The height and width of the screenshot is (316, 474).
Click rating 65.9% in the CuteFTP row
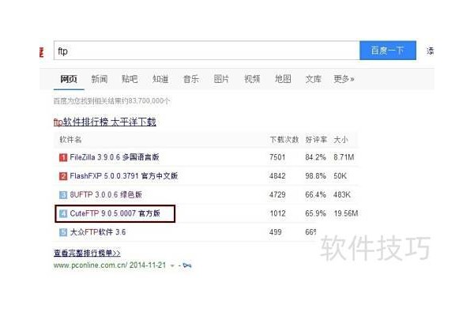pos(315,213)
